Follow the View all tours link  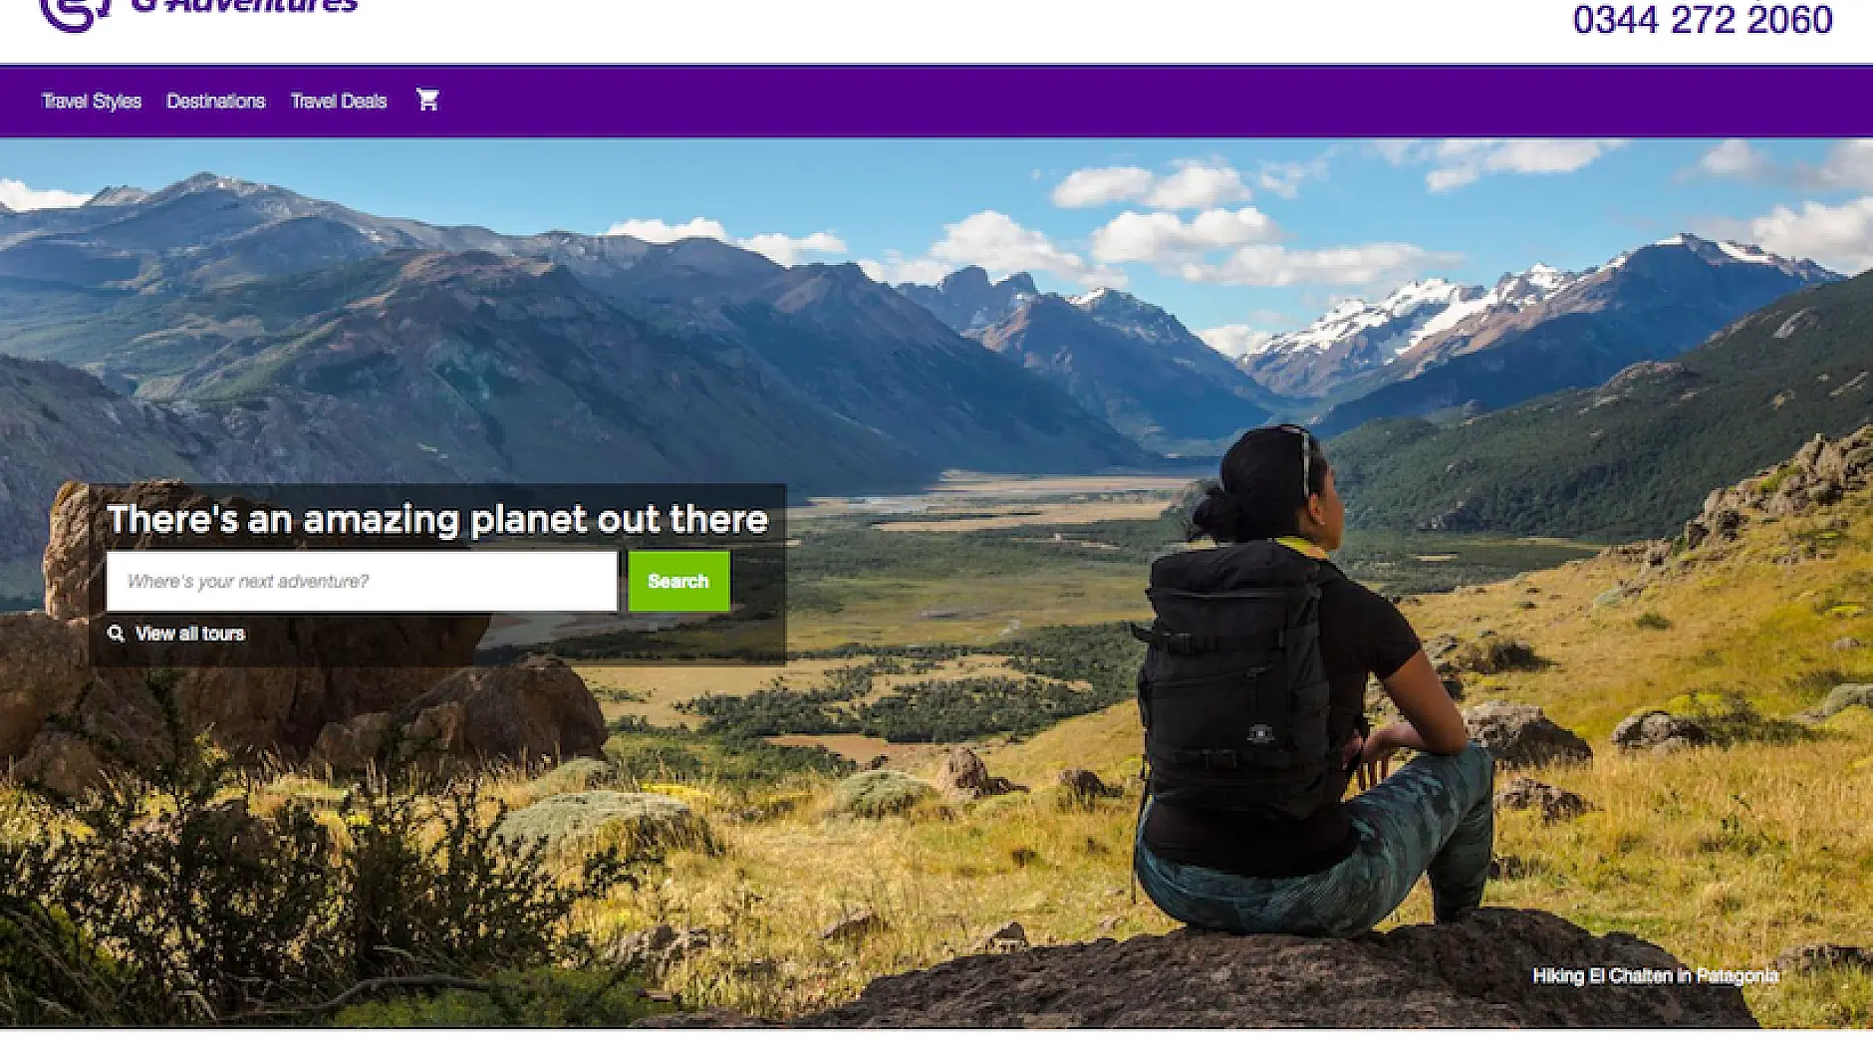189,634
